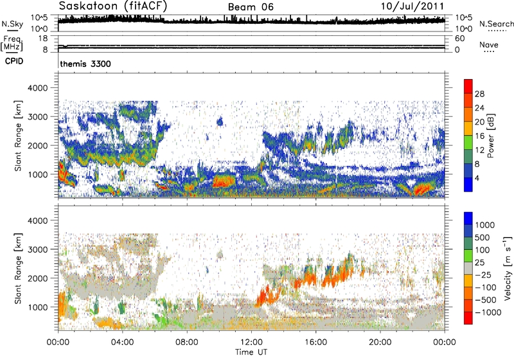Click the '60' Nave axis value

click(459, 39)
